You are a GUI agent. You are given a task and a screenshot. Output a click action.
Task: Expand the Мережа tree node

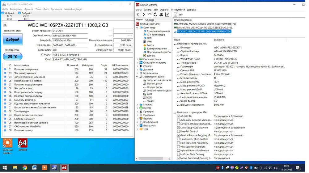[138, 105]
